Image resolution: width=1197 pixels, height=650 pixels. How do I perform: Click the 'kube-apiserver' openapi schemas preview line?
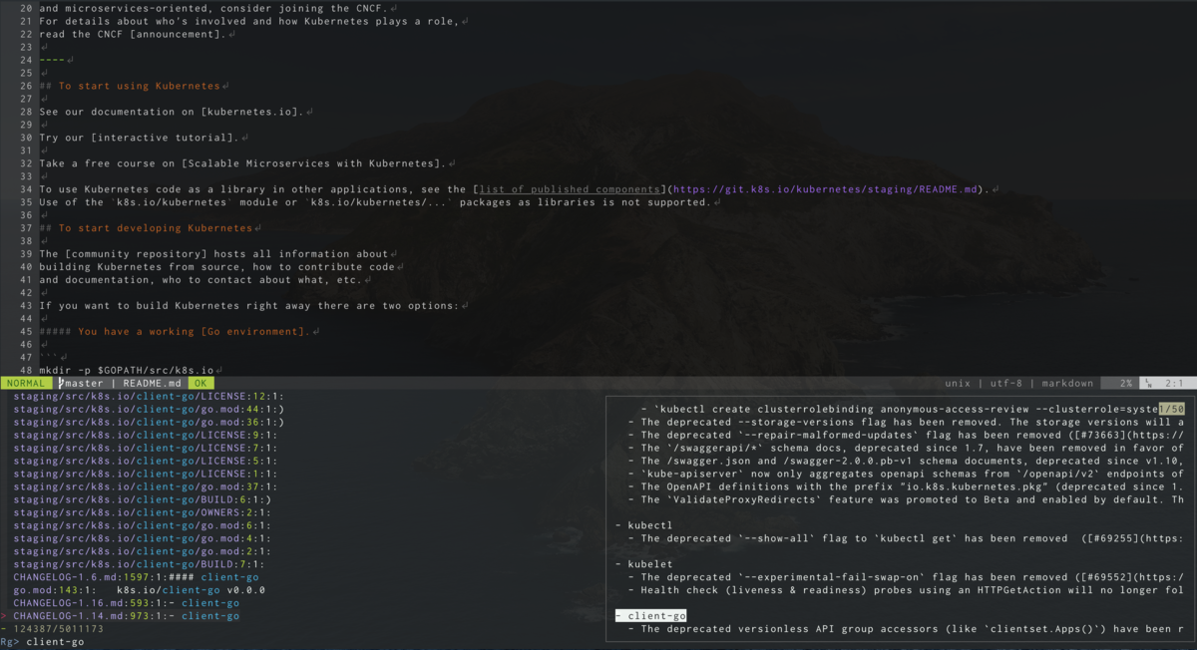pyautogui.click(x=906, y=474)
